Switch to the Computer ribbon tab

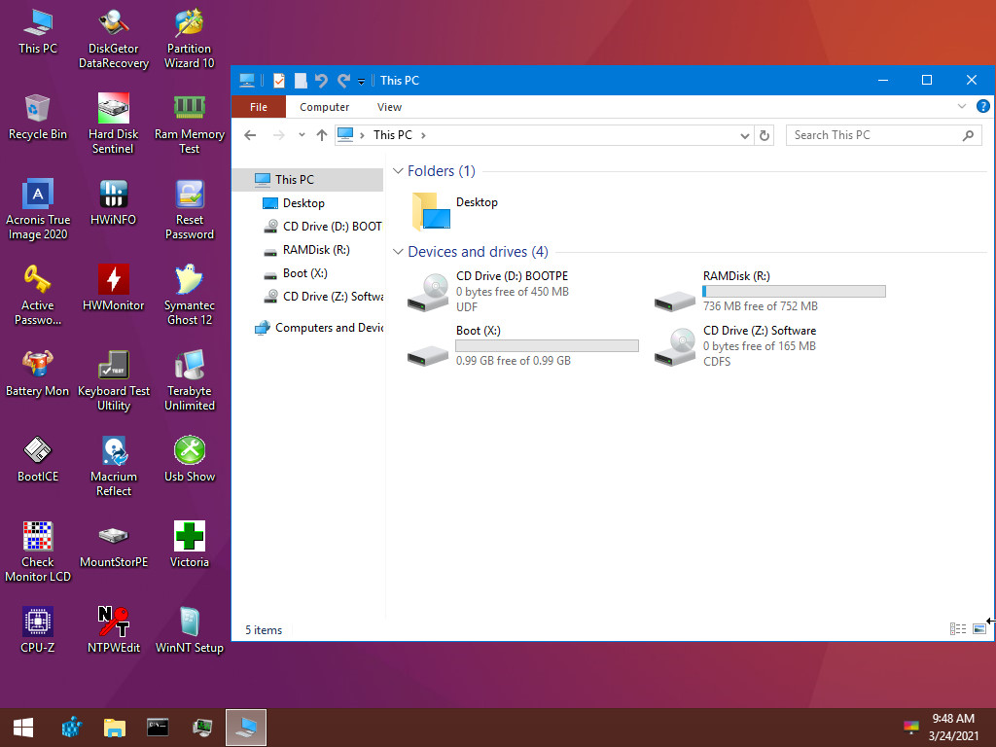[x=324, y=107]
